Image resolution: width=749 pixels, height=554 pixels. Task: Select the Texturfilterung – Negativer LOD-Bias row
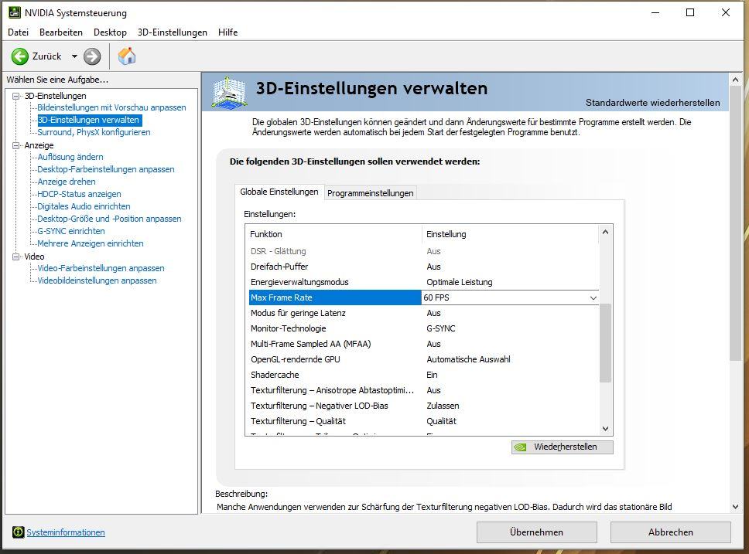click(x=424, y=406)
